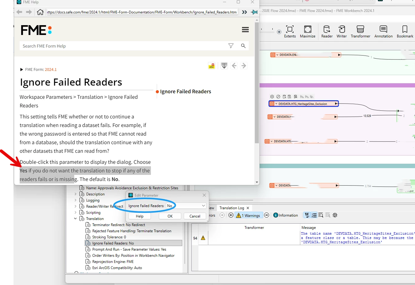The image size is (415, 285).
Task: Select Prompt And Run parameter
Action: click(129, 249)
